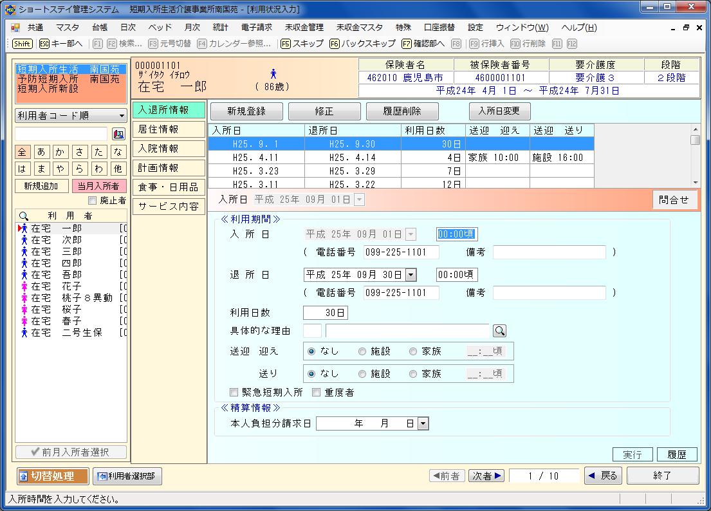Open the 電子請求 menu
711x511 pixels.
(x=257, y=28)
